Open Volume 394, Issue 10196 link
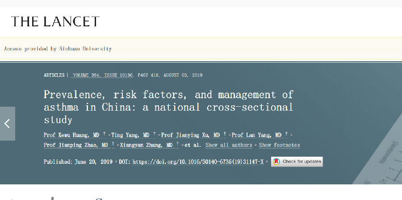This screenshot has height=200, width=402. (x=102, y=75)
